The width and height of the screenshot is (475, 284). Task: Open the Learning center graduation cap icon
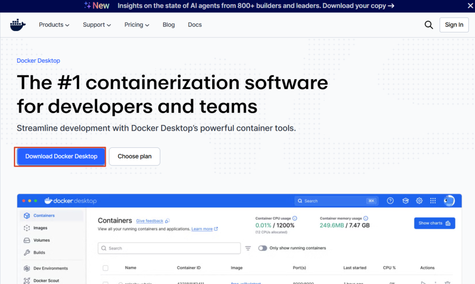[405, 201]
